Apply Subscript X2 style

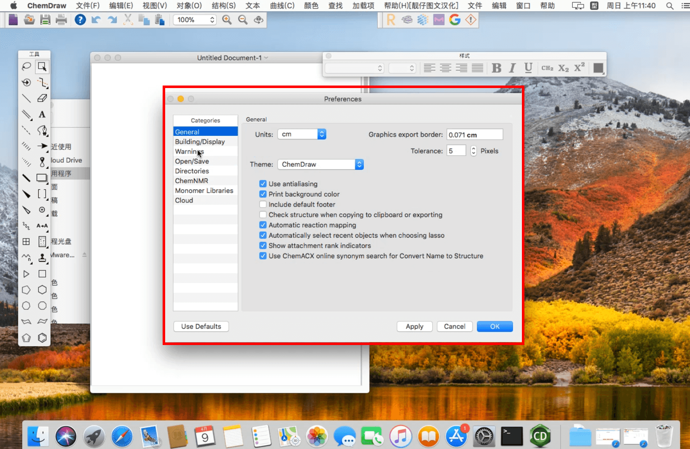pos(563,68)
